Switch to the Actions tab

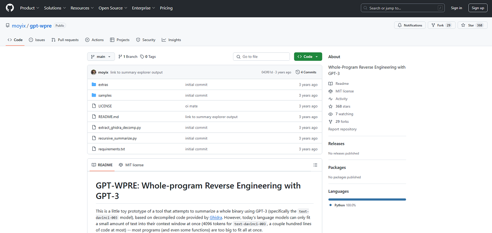pyautogui.click(x=94, y=40)
